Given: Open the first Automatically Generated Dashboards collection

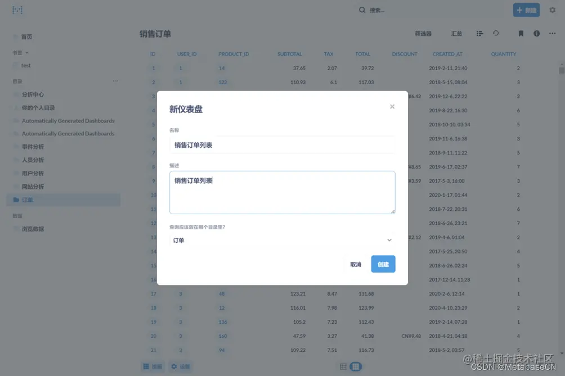Looking at the screenshot, I should [x=68, y=120].
